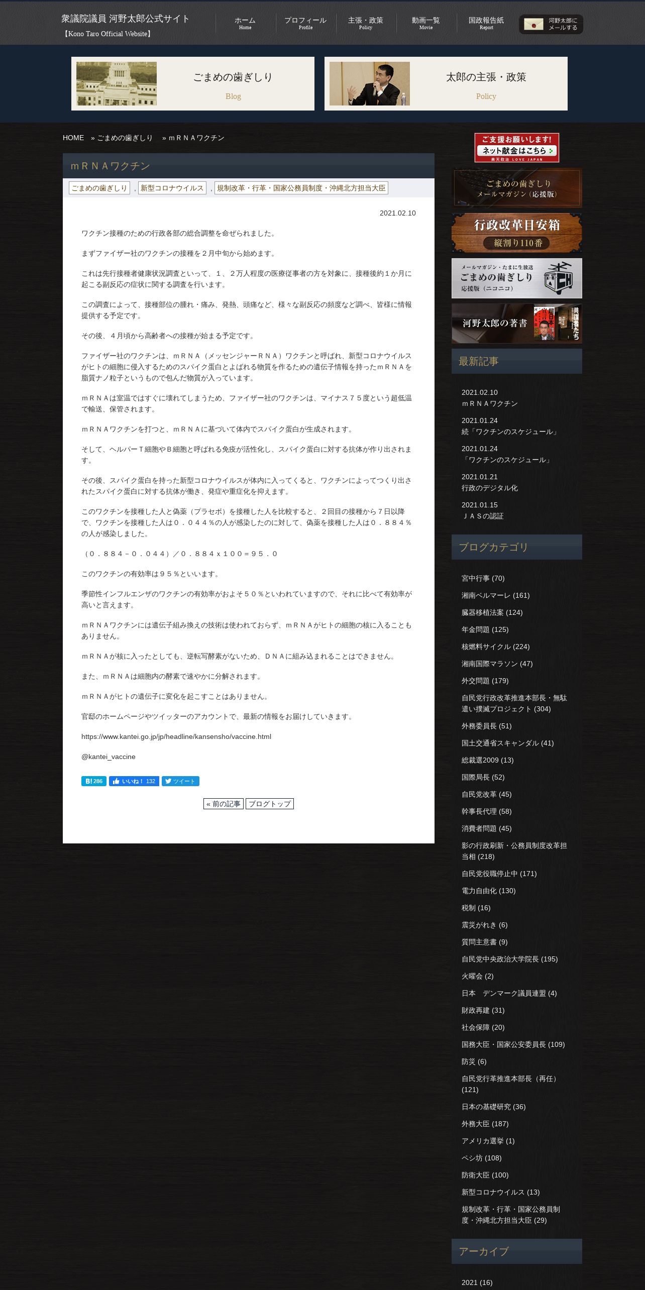Screen dimensions: 645x1290
Task: Open category 臓器移植法案 (124)
Action: tap(492, 612)
